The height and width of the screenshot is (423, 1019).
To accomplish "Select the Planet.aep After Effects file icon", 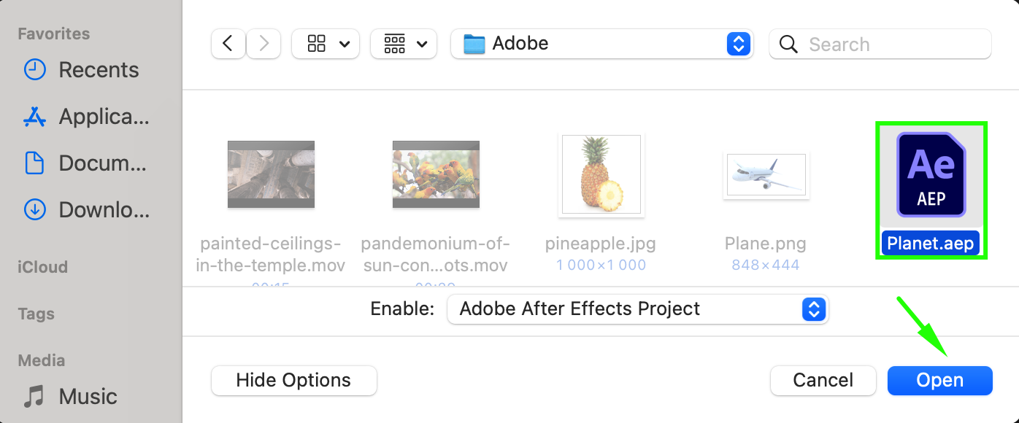I will point(931,174).
